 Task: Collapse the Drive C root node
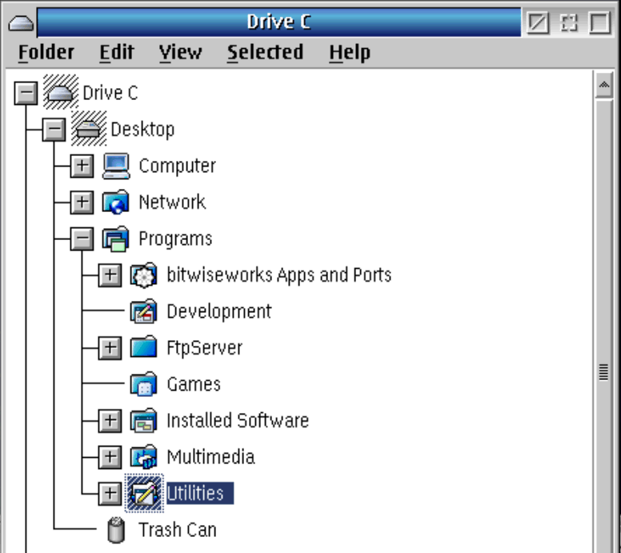26,93
